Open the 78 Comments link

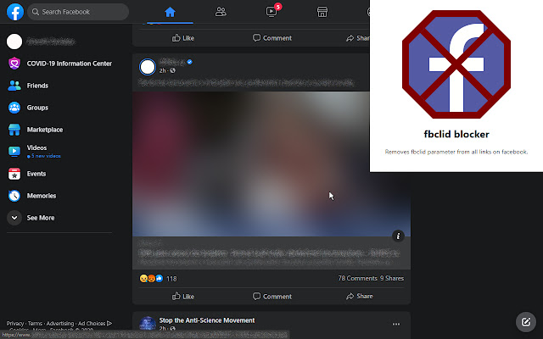coord(357,279)
